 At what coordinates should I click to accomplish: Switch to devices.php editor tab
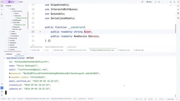tap(58, 50)
